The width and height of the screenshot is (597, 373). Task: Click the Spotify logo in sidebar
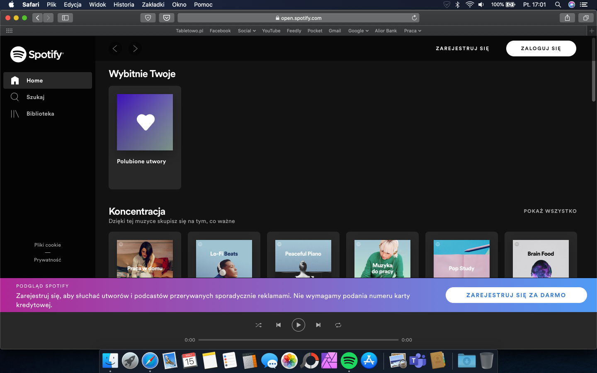[37, 54]
